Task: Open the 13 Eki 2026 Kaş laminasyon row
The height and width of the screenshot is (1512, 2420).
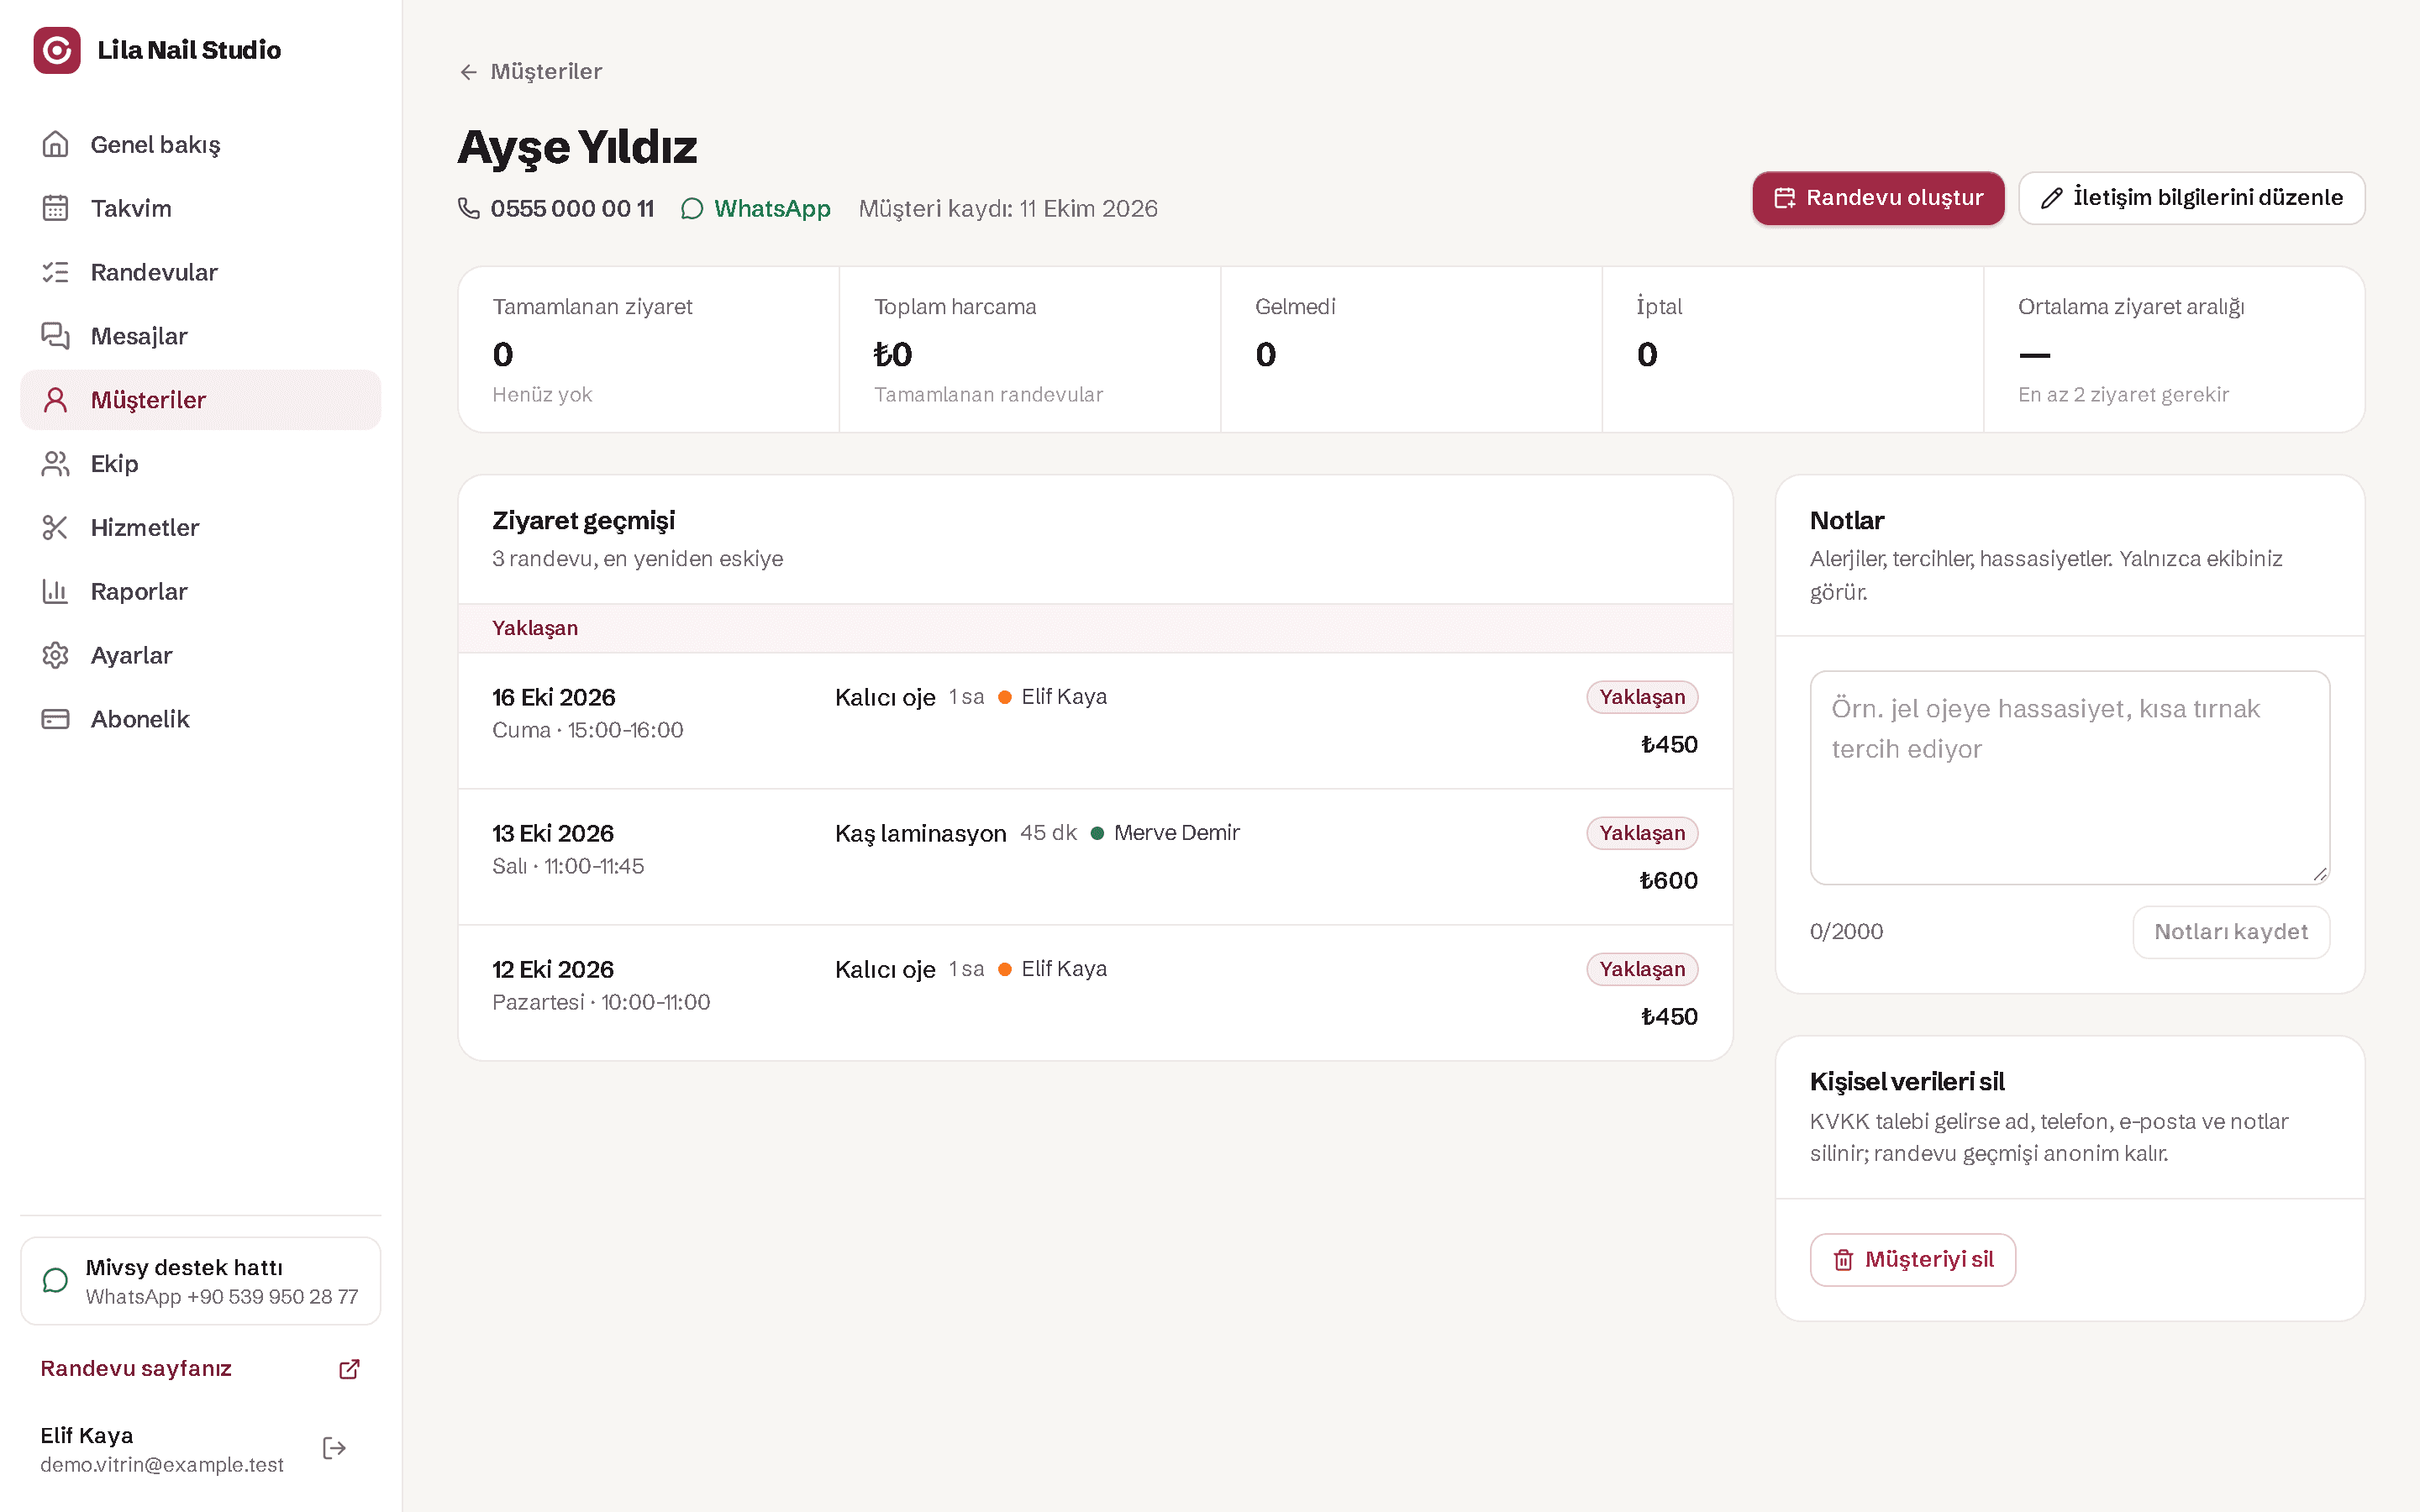Action: pyautogui.click(x=1095, y=857)
